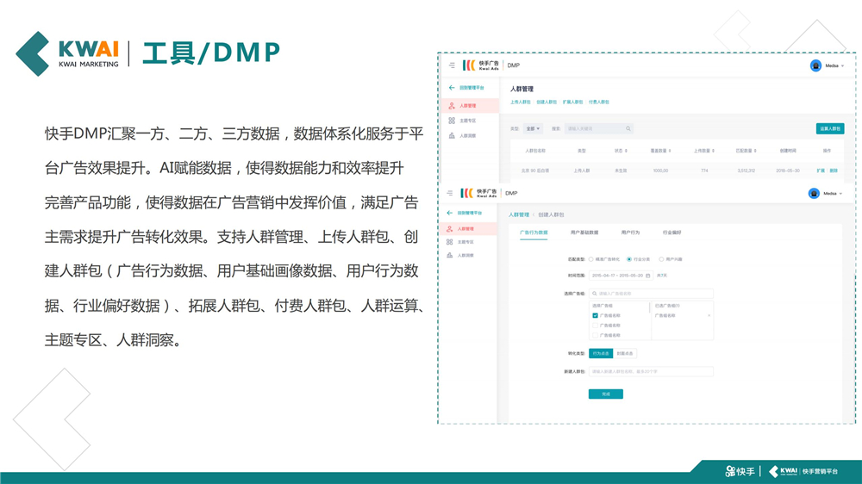862x484 pixels.
Task: Click 人群管理 breadcrumb link in lower screenshot
Action: click(518, 214)
